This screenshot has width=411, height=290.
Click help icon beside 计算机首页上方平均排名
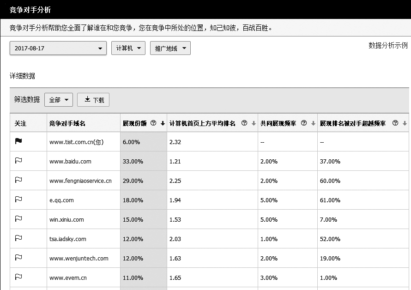(244, 123)
